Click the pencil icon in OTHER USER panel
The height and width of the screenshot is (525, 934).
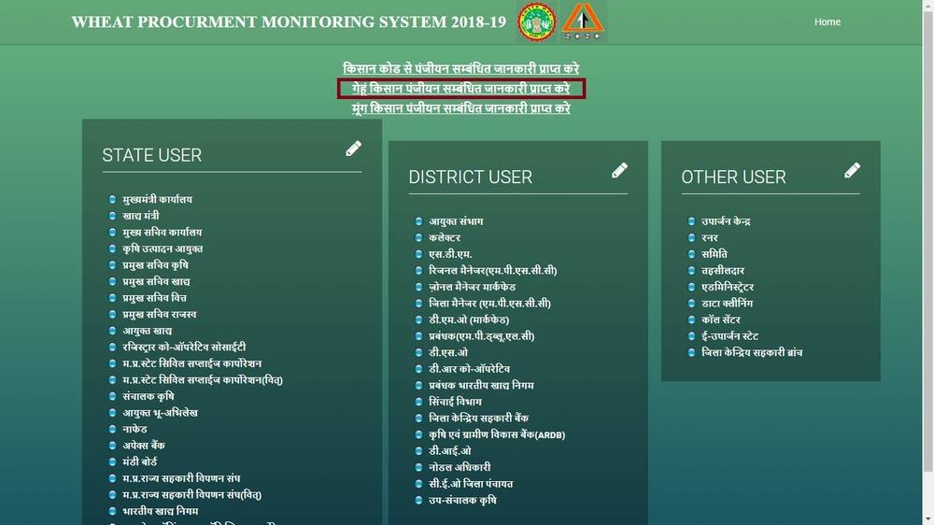[853, 170]
